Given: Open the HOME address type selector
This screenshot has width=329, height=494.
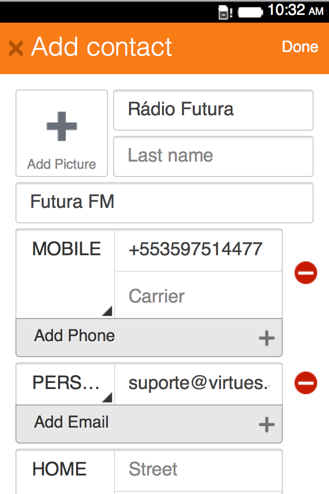Looking at the screenshot, I should pos(65,470).
